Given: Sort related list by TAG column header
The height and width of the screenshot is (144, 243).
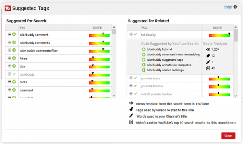Looking at the screenshot, I should pyautogui.click(x=171, y=28).
